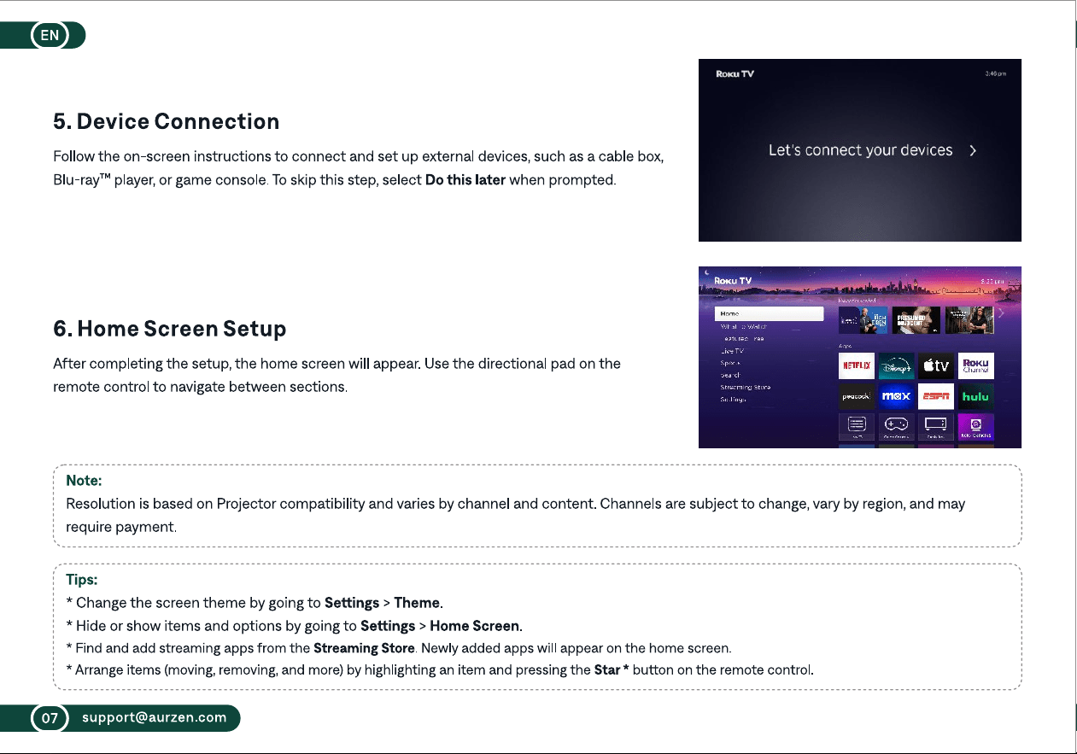
Task: Click the Apps section label on home screen
Action: pos(845,347)
